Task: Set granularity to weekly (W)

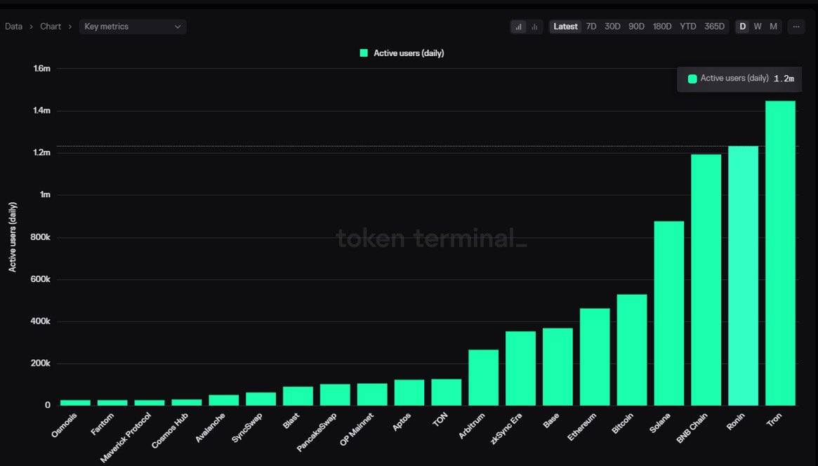Action: point(758,27)
